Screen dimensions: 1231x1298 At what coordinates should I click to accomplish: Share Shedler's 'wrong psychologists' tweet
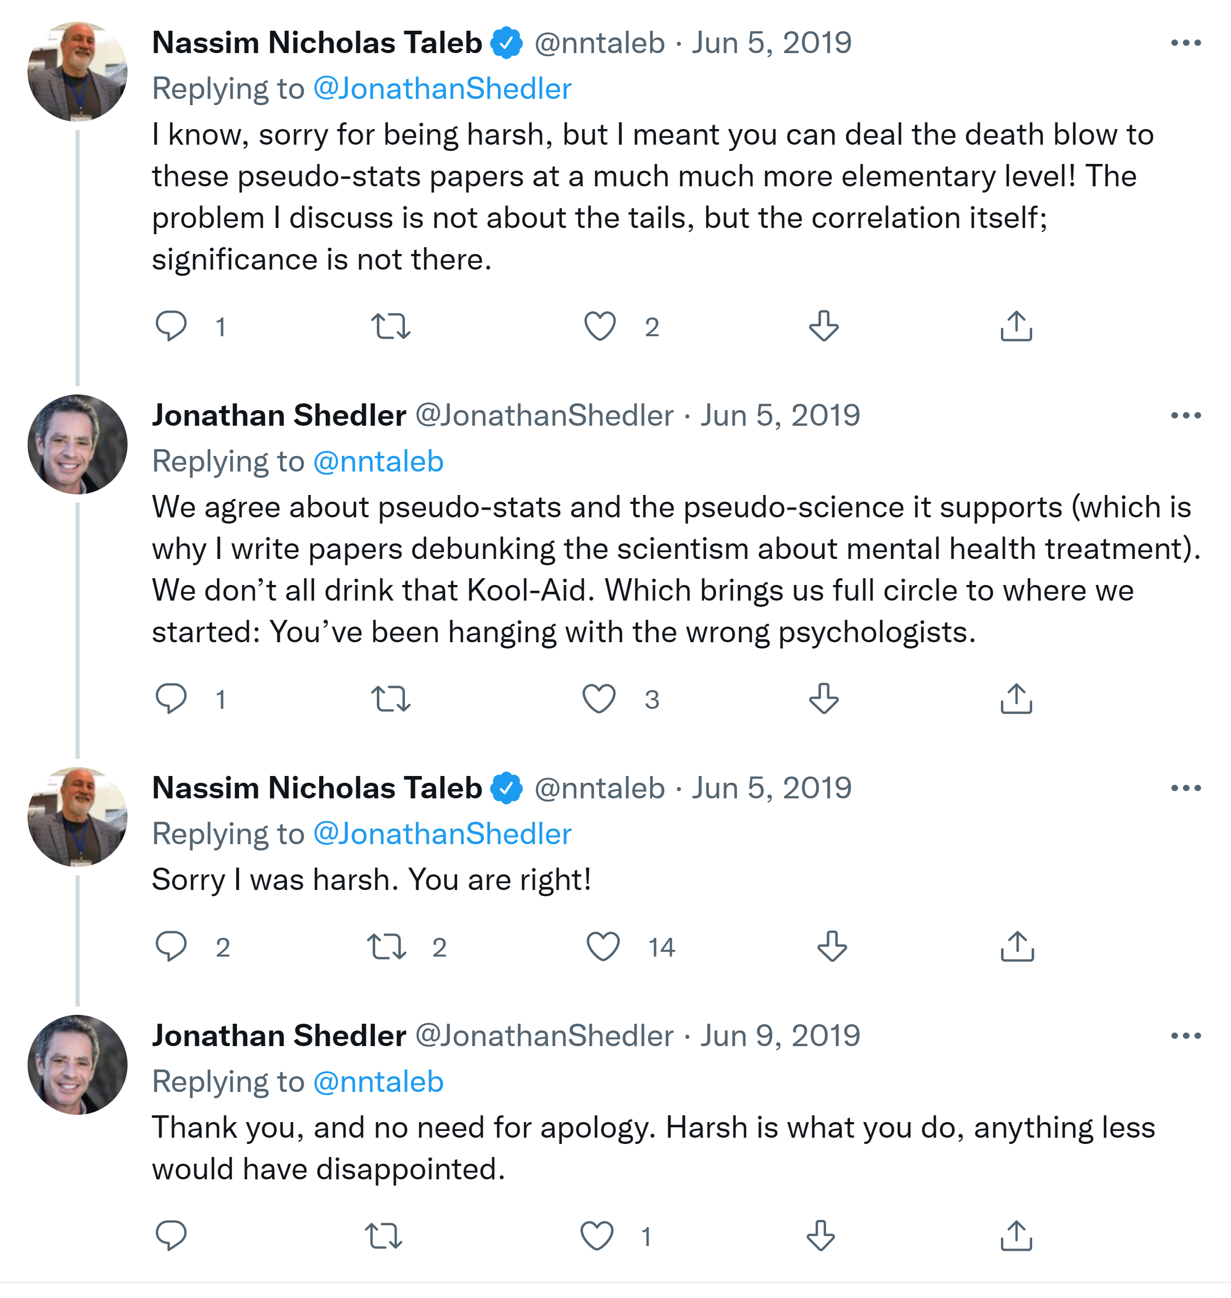pos(1016,699)
